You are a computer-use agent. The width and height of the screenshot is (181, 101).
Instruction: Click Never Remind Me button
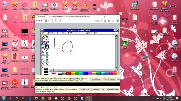(x=112, y=89)
